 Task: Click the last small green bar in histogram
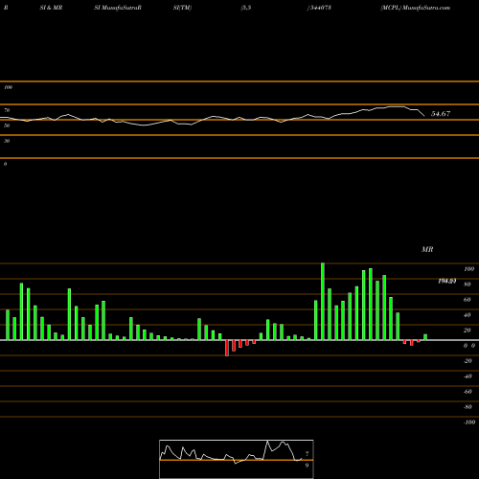coord(425,337)
